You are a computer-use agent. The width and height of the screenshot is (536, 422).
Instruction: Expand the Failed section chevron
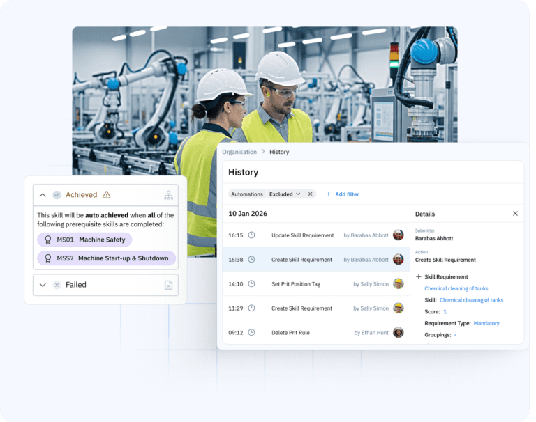point(43,285)
